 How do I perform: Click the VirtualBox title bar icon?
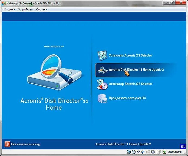(4, 3)
